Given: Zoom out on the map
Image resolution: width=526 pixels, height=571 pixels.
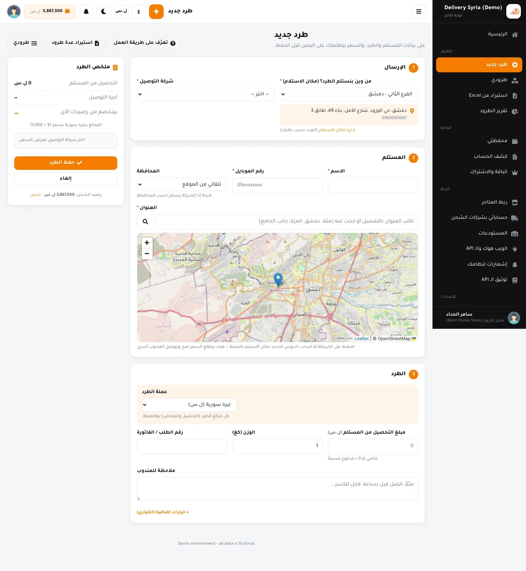Looking at the screenshot, I should coord(147,254).
